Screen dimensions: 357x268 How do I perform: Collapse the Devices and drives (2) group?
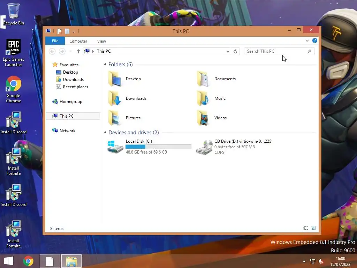point(105,132)
